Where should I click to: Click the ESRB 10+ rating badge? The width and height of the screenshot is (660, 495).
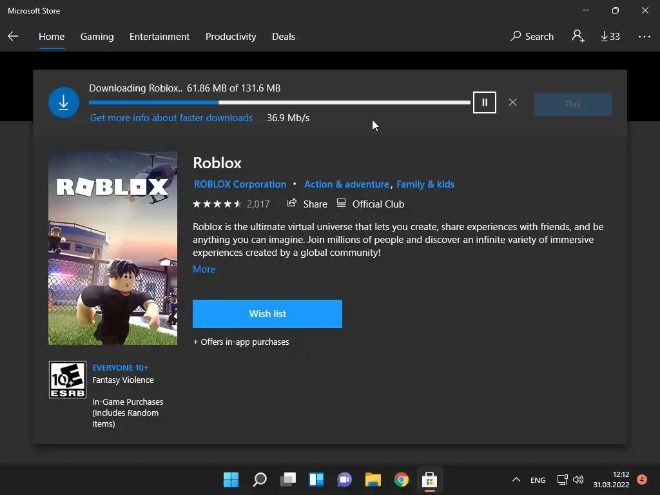[67, 379]
